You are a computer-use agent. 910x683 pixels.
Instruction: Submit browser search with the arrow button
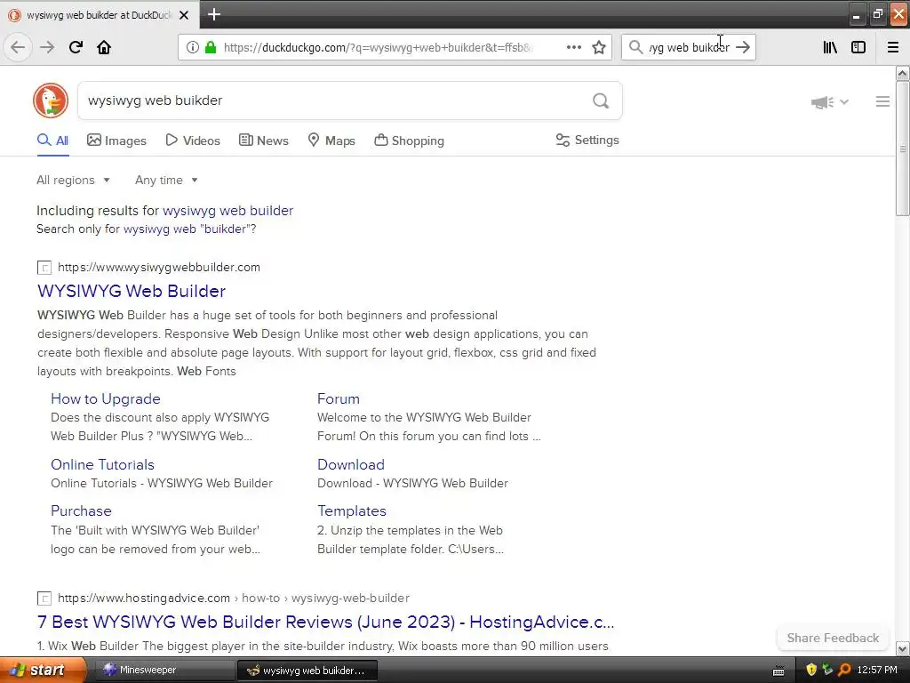(x=743, y=47)
